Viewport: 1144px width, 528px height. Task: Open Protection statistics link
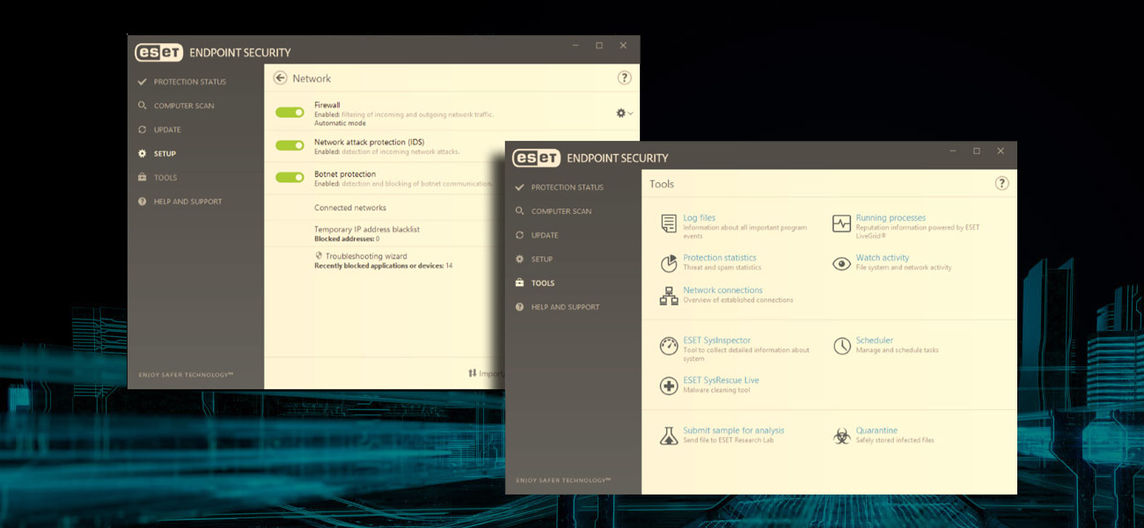point(720,258)
